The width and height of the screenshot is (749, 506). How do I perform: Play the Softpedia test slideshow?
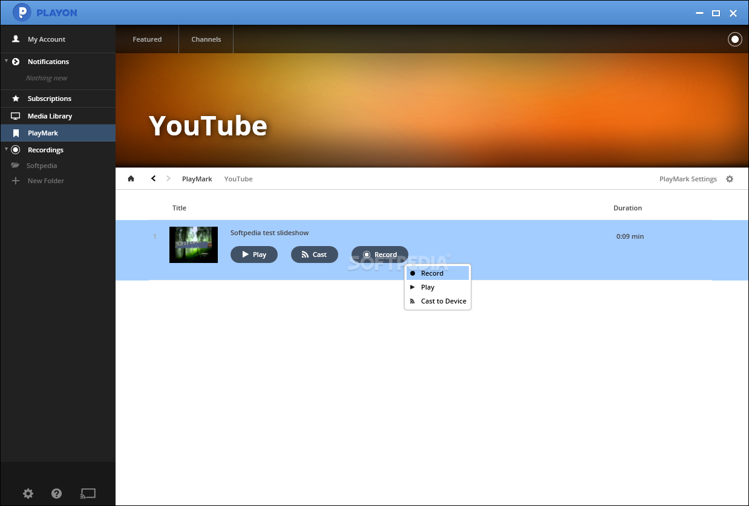(254, 255)
